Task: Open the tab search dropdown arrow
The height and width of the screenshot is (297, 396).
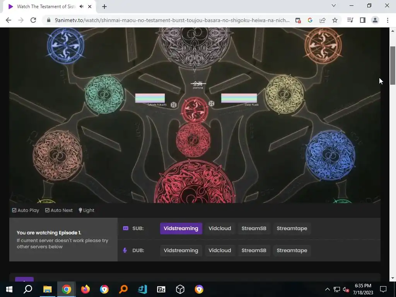Action: tap(334, 5)
